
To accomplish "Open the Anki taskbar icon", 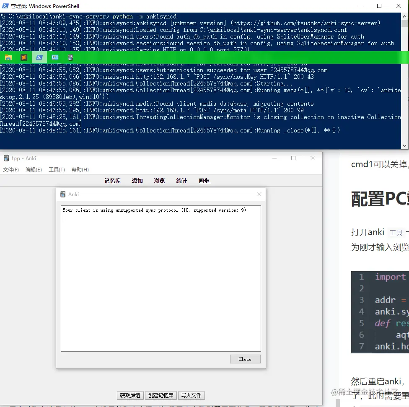I will pyautogui.click(x=70, y=57).
